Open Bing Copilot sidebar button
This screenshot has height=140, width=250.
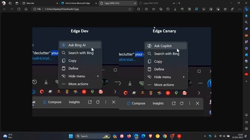pyautogui.click(x=246, y=9)
